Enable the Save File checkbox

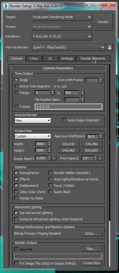coord(16,249)
